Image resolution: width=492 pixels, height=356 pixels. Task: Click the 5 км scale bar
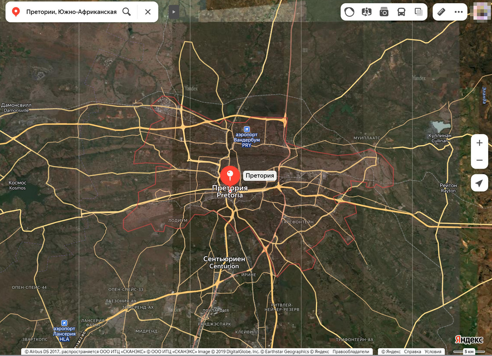pyautogui.click(x=469, y=352)
